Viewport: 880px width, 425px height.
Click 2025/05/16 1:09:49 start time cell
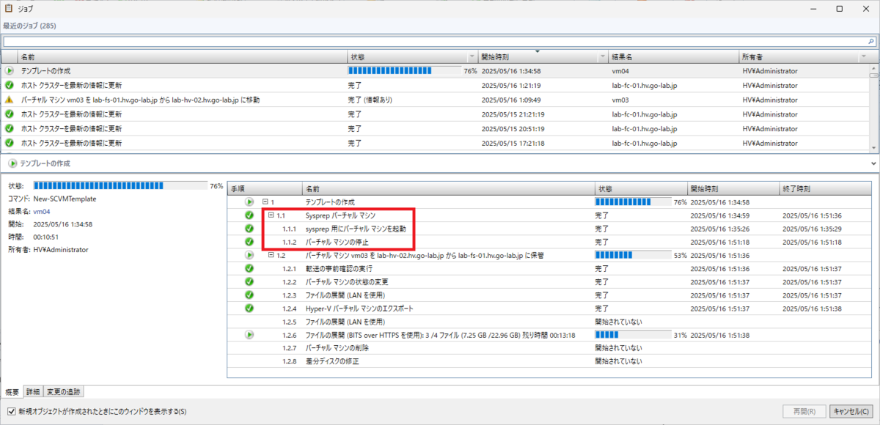pyautogui.click(x=510, y=100)
